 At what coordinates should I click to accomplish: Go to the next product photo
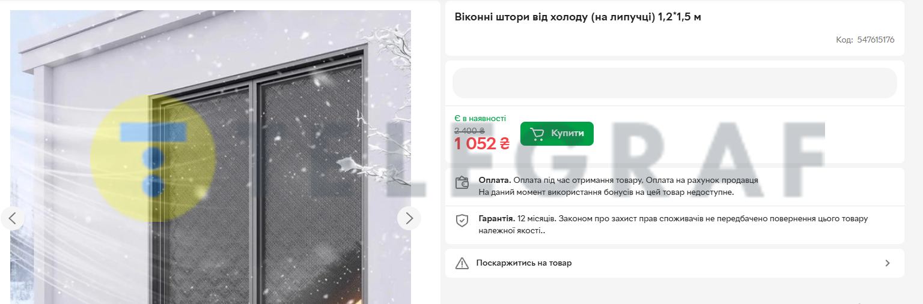coord(409,218)
